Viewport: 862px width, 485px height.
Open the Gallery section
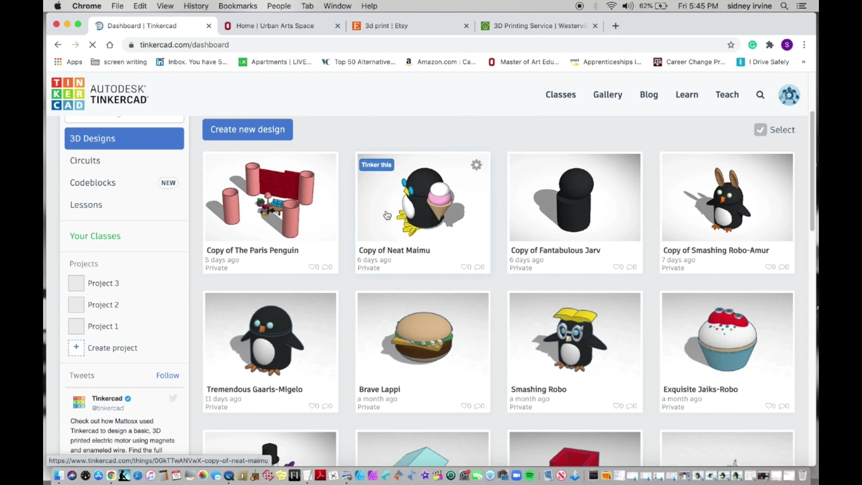pyautogui.click(x=607, y=94)
